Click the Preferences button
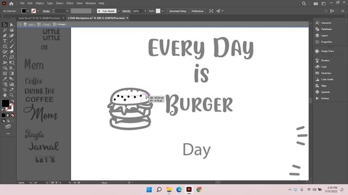 197,11
